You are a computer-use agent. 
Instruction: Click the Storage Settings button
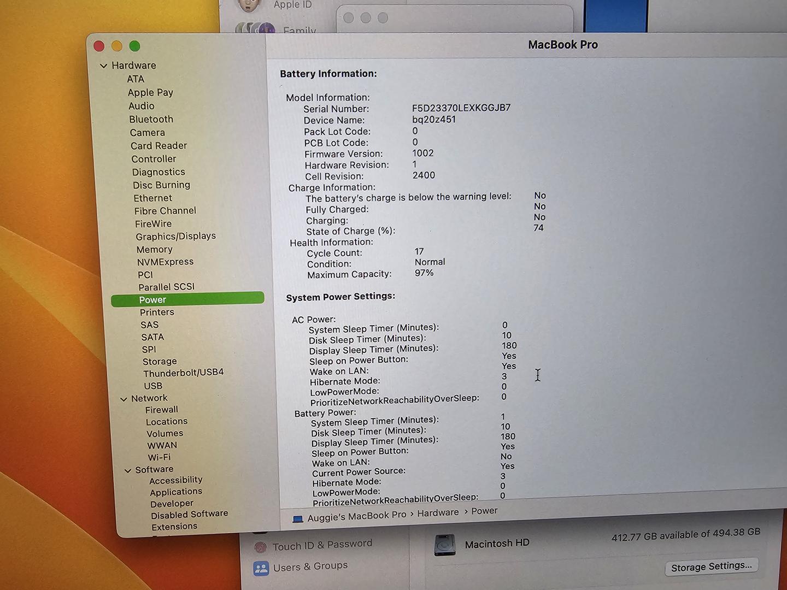coord(712,567)
